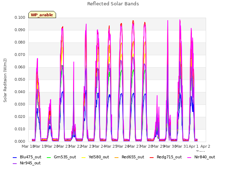227x170 pixels.
Task: Click the Solar Raditaion (W/m2) axis label
Action: pyautogui.click(x=5, y=80)
